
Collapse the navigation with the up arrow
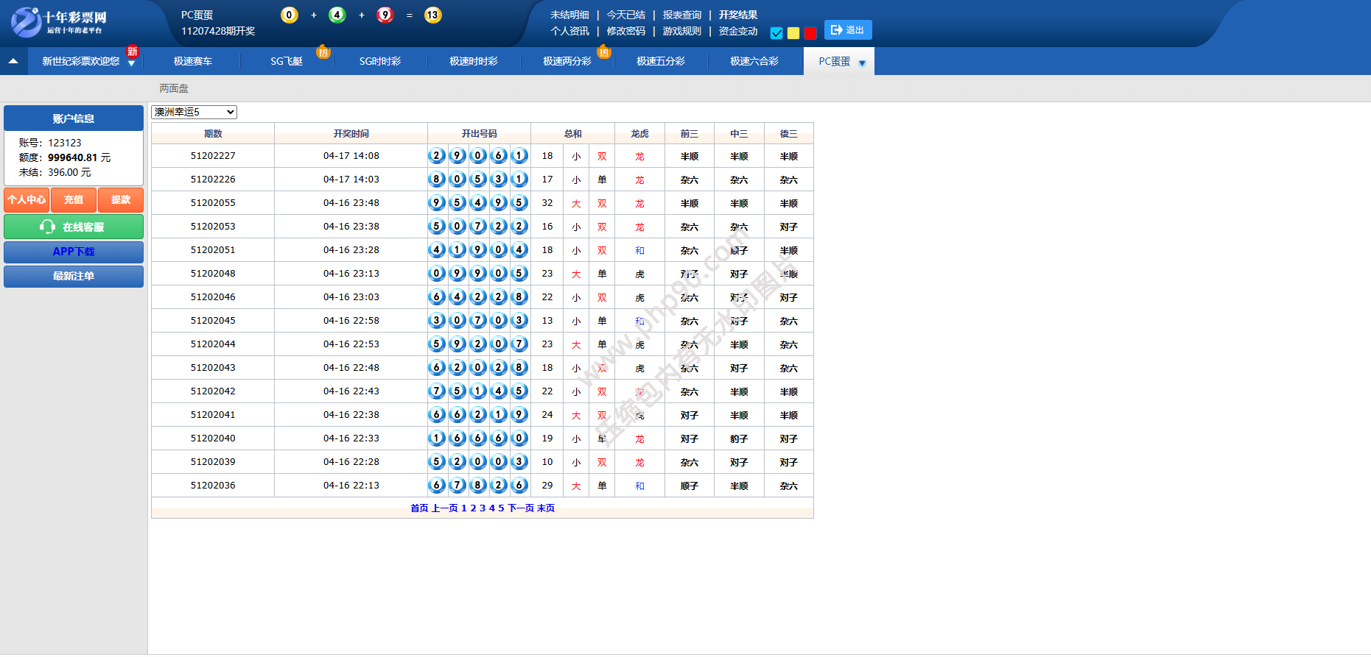tap(13, 61)
